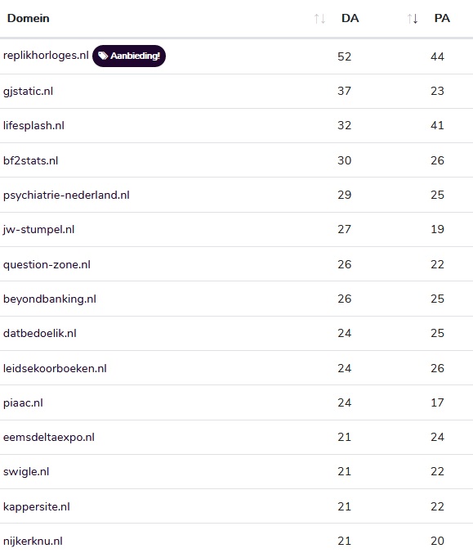
Task: Sort by PA using the arrows icon
Action: pyautogui.click(x=413, y=18)
